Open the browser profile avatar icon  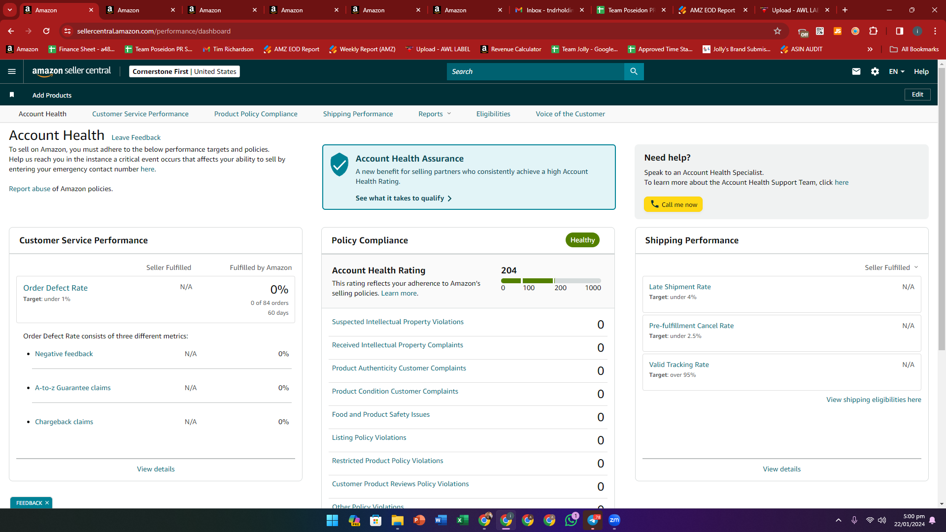tap(917, 31)
